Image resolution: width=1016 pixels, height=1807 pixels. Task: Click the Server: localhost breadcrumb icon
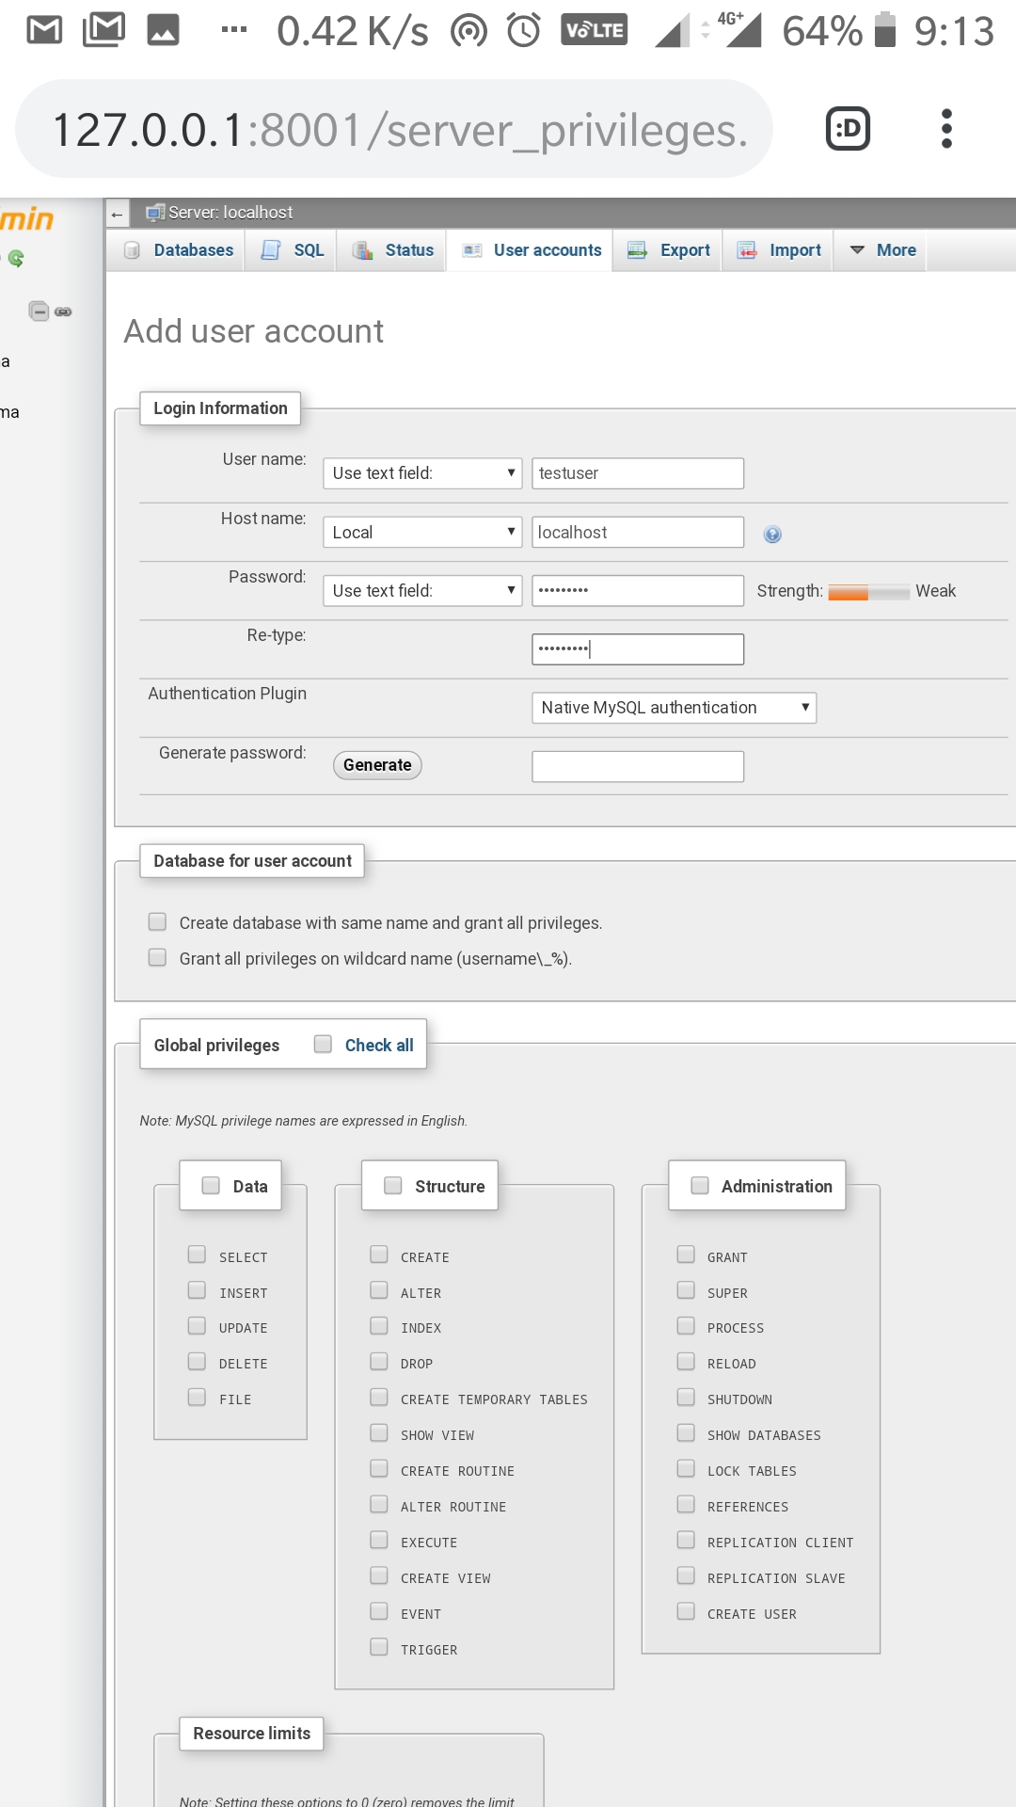[x=155, y=213]
